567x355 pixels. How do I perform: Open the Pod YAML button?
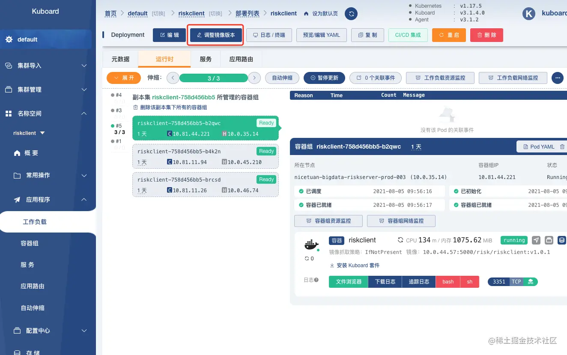[539, 146]
